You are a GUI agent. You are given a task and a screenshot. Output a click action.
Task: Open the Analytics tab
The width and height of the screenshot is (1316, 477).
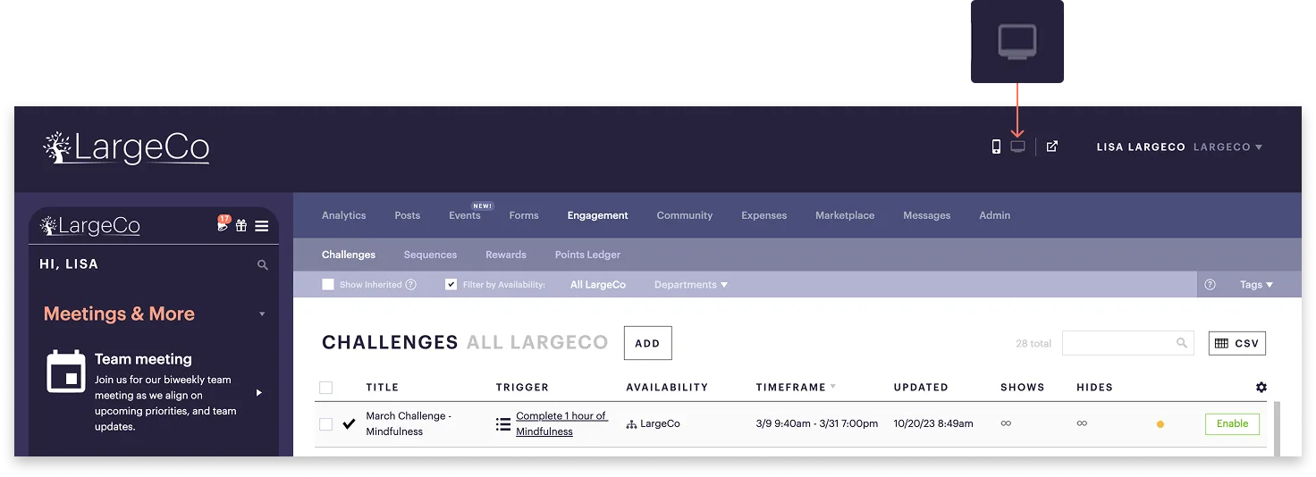(x=344, y=215)
